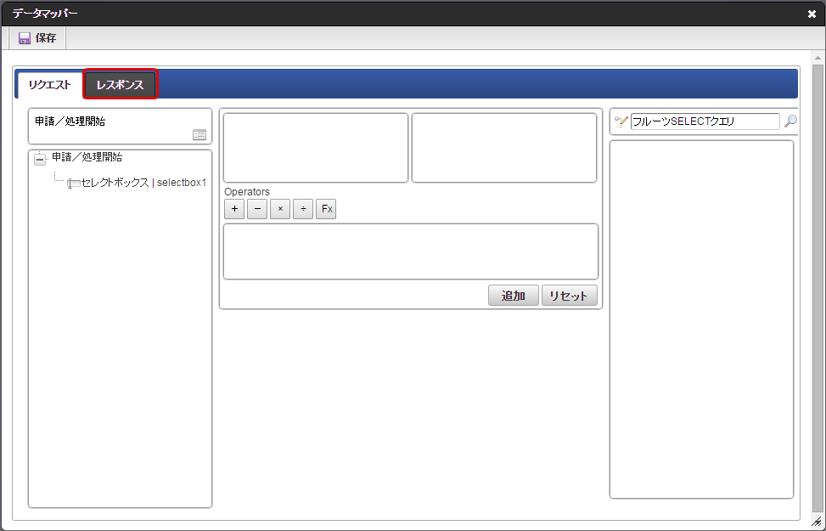Screen dimensions: 826x531
Task: Close the データマッパー dialog
Action: 812,14
